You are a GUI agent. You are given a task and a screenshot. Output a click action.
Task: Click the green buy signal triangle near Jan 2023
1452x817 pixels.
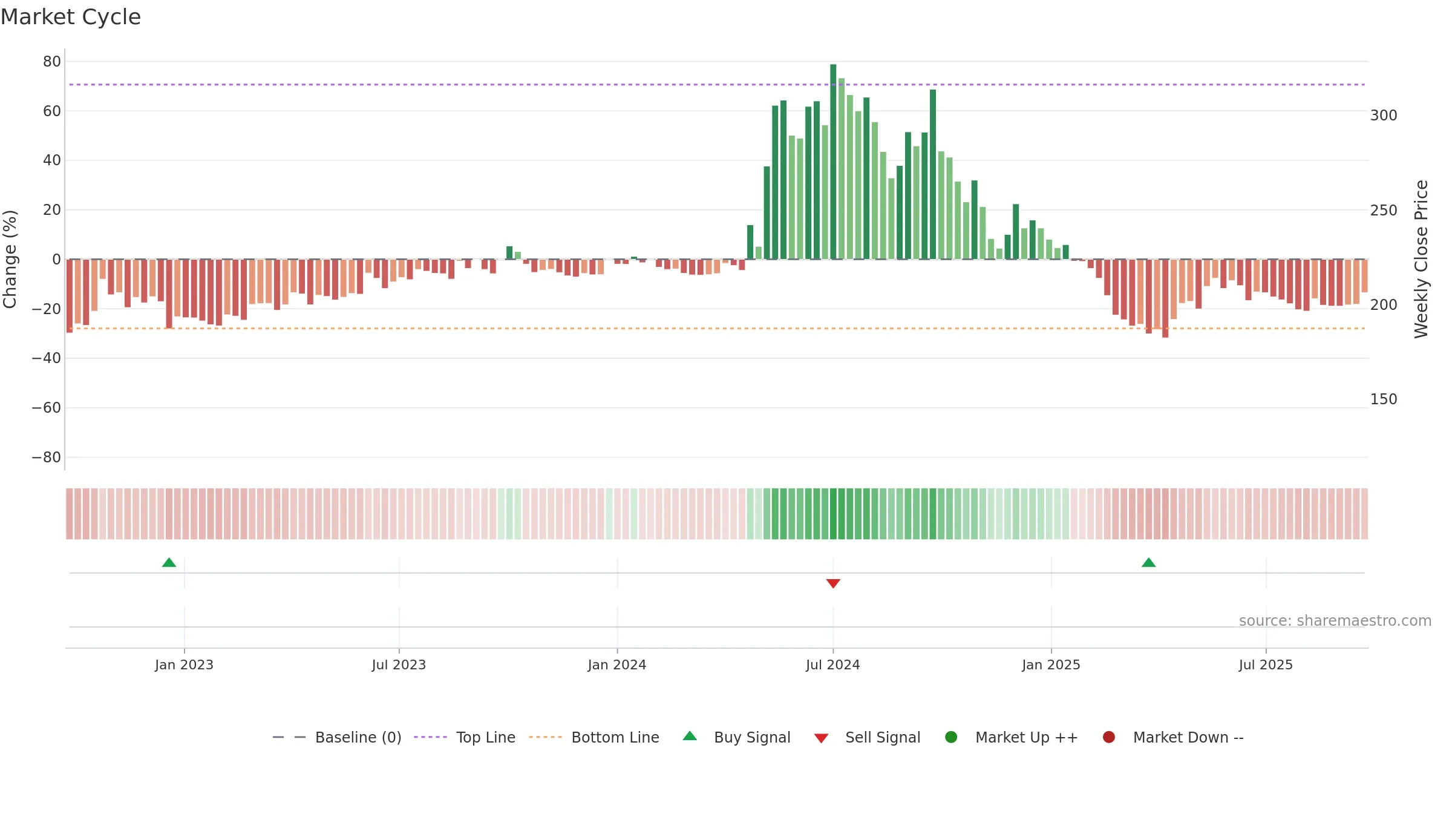pyautogui.click(x=169, y=563)
